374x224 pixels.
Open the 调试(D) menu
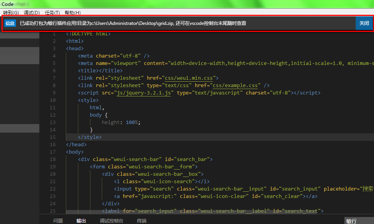tap(32, 12)
